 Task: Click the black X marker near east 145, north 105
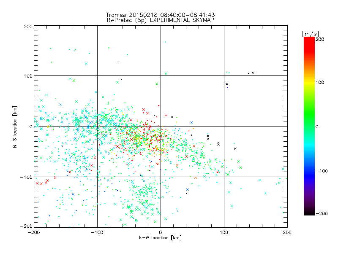[x=253, y=73]
